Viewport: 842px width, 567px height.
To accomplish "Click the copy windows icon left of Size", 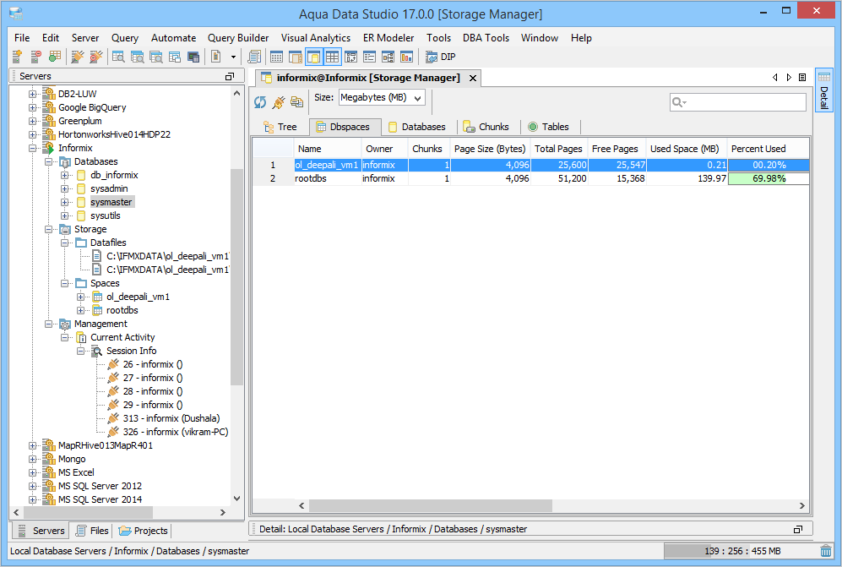I will (x=296, y=101).
